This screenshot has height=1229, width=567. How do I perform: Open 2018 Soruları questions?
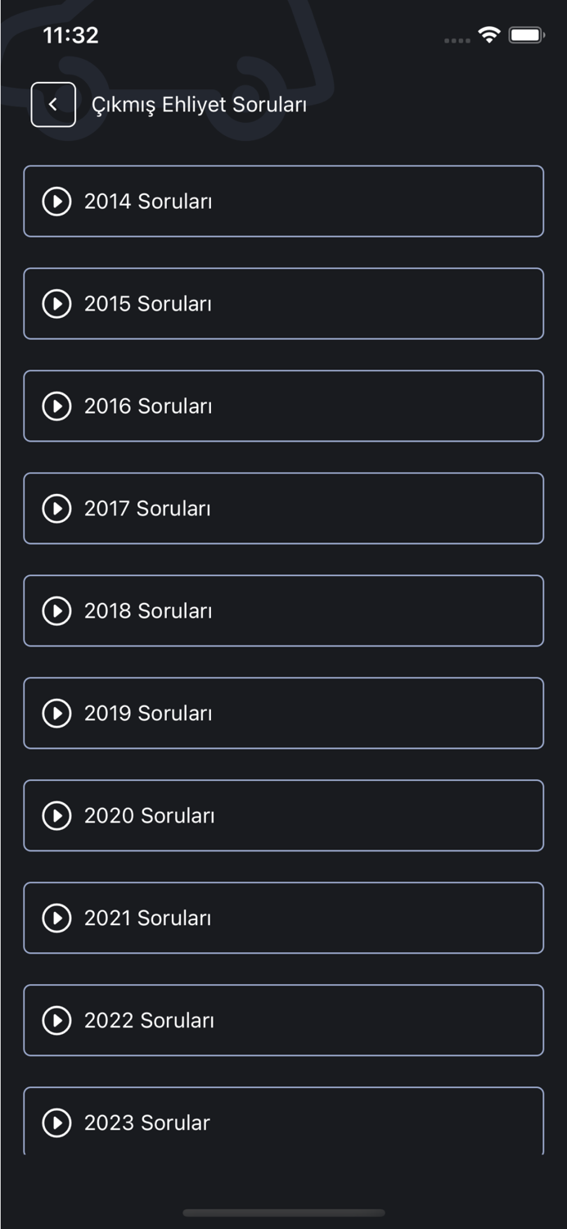(x=283, y=611)
